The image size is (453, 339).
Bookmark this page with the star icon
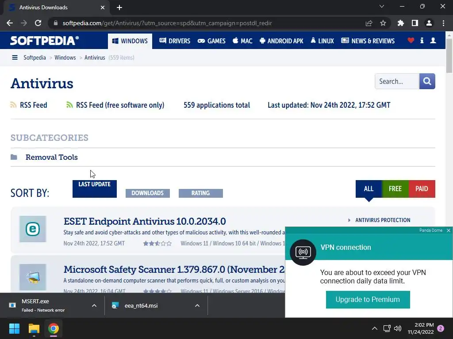pyautogui.click(x=383, y=23)
